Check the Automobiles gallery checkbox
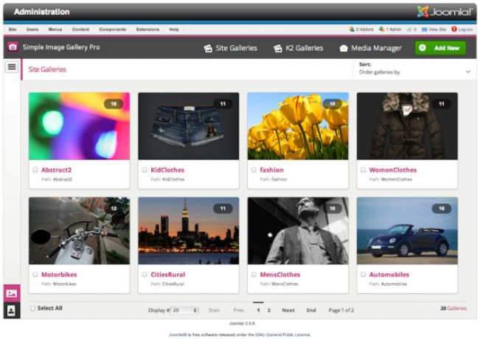 [x=363, y=274]
